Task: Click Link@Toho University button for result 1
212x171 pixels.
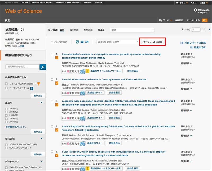Action: pos(73,71)
